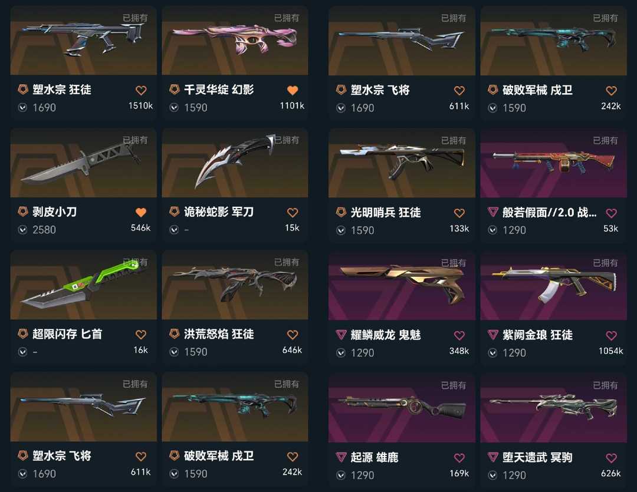This screenshot has width=637, height=492.
Task: Open the green 超限闪存 匕首 knife image
Action: coord(83,285)
